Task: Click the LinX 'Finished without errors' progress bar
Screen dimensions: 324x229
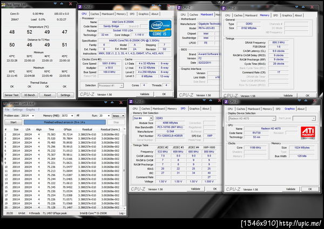Action: (65, 122)
